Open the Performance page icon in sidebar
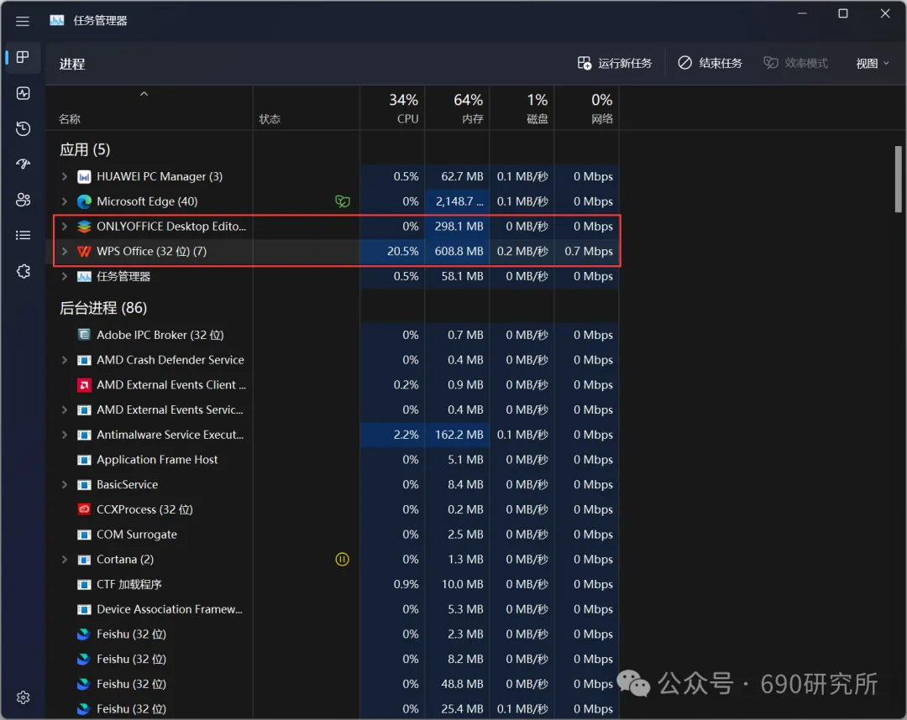Image resolution: width=907 pixels, height=720 pixels. tap(23, 93)
